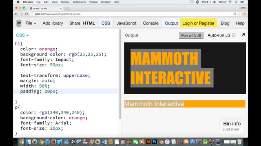Open Chrome hamburger menu

(245, 14)
